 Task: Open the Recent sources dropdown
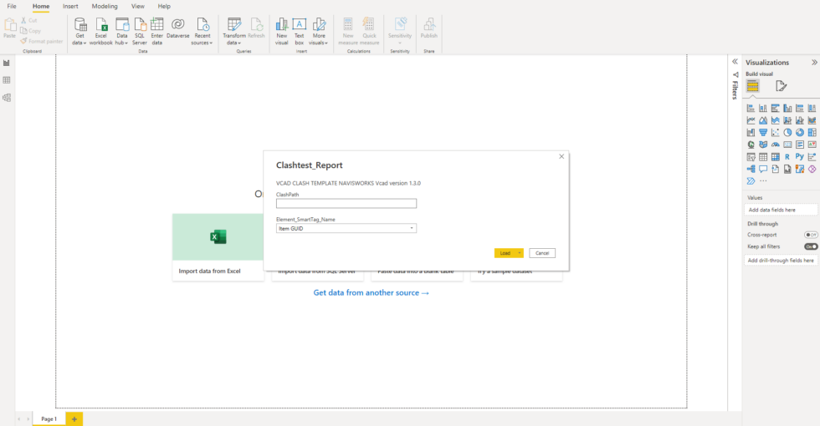pyautogui.click(x=202, y=32)
